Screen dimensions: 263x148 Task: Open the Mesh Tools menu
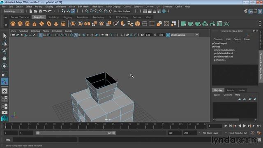point(97,7)
